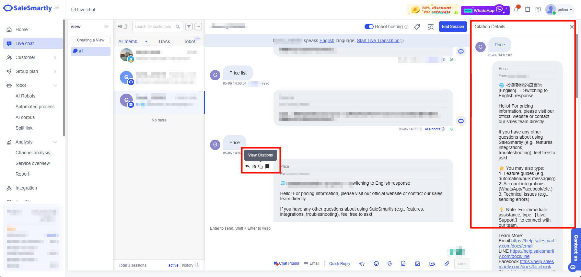Open the 10% discount for referrals banner

tap(433, 10)
